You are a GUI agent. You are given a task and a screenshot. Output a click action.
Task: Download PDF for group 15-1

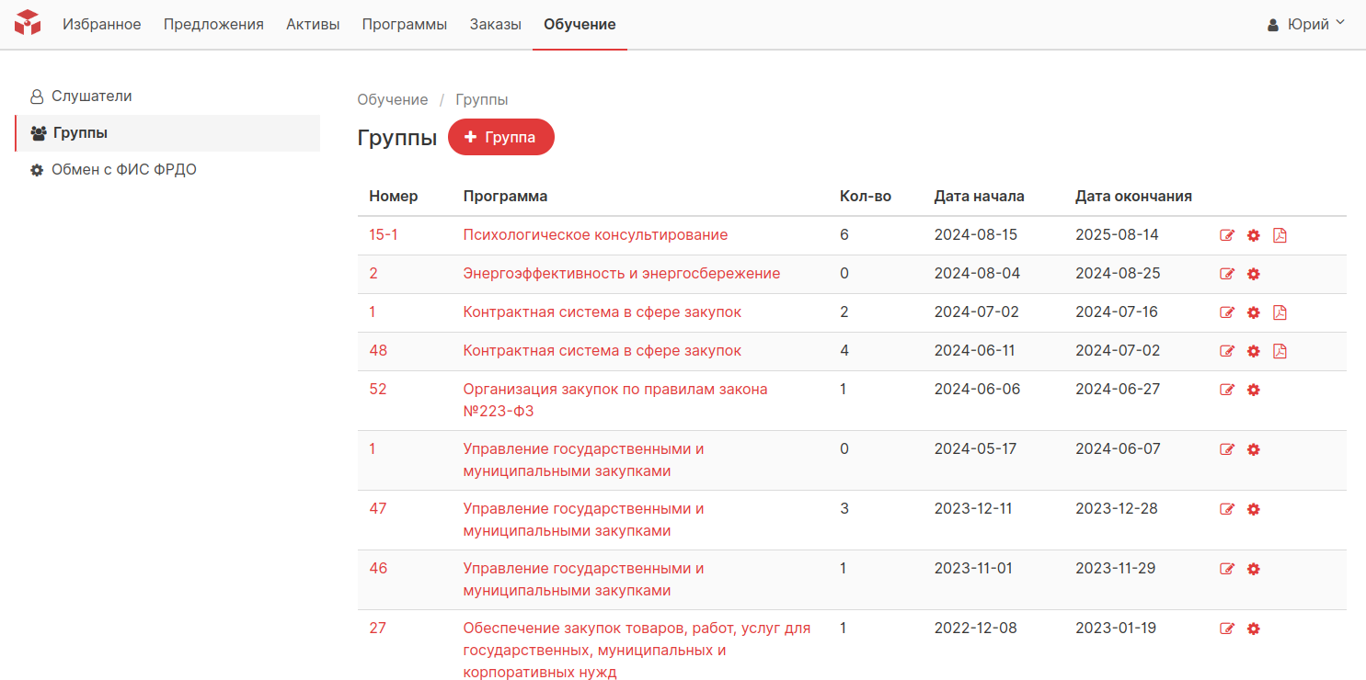click(1280, 235)
